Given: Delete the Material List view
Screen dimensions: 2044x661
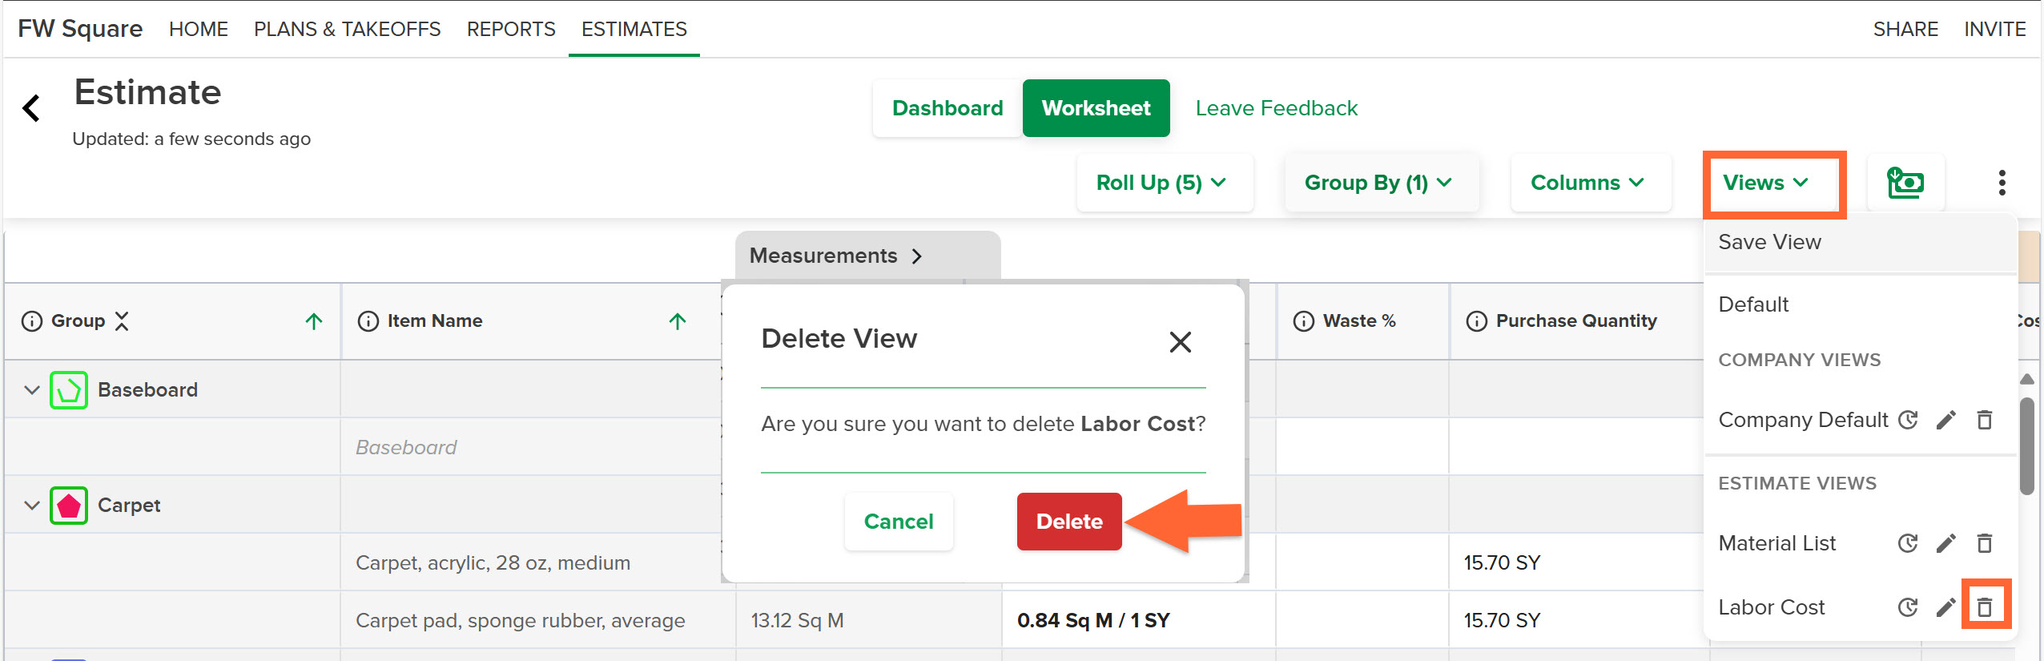Looking at the screenshot, I should click(x=1984, y=543).
